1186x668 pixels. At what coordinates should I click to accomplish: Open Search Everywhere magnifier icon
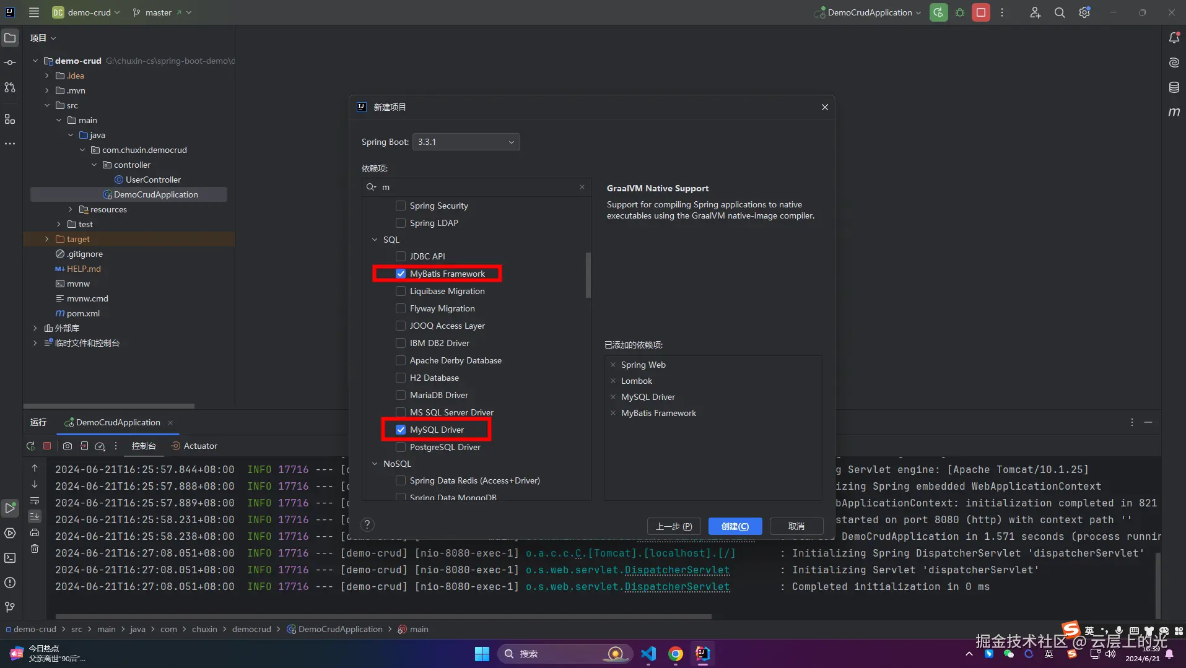[x=1060, y=12]
